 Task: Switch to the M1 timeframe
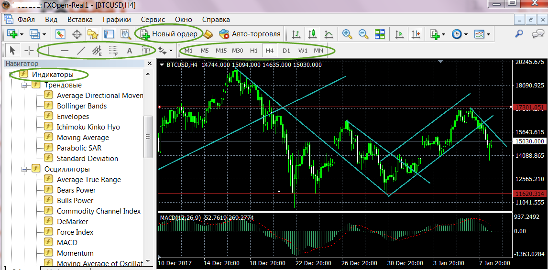tap(189, 51)
